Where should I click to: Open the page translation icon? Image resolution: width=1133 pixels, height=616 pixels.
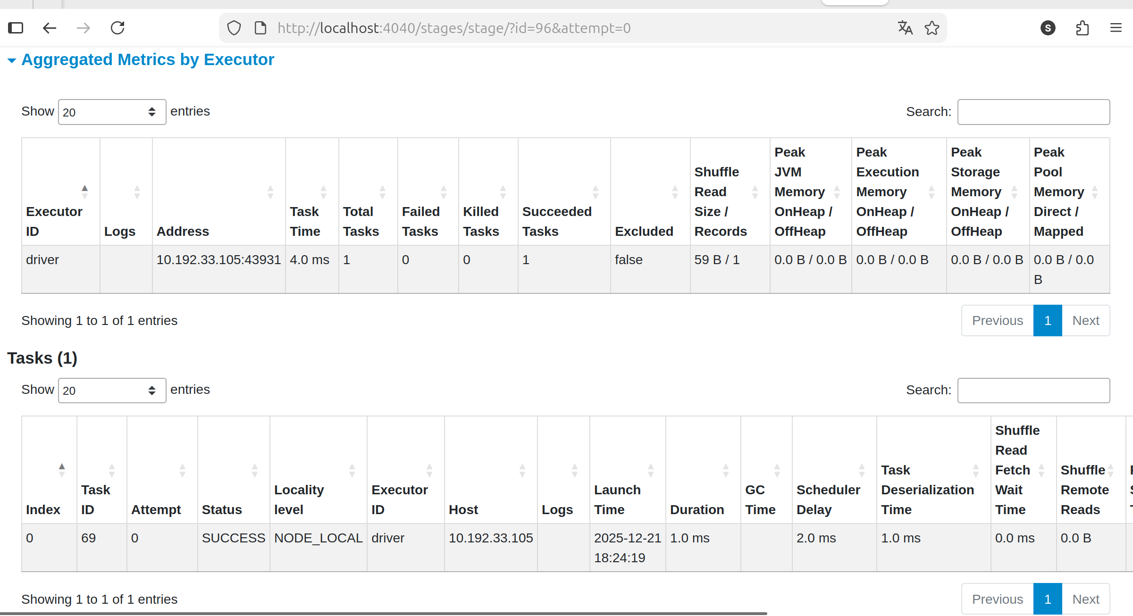click(905, 28)
